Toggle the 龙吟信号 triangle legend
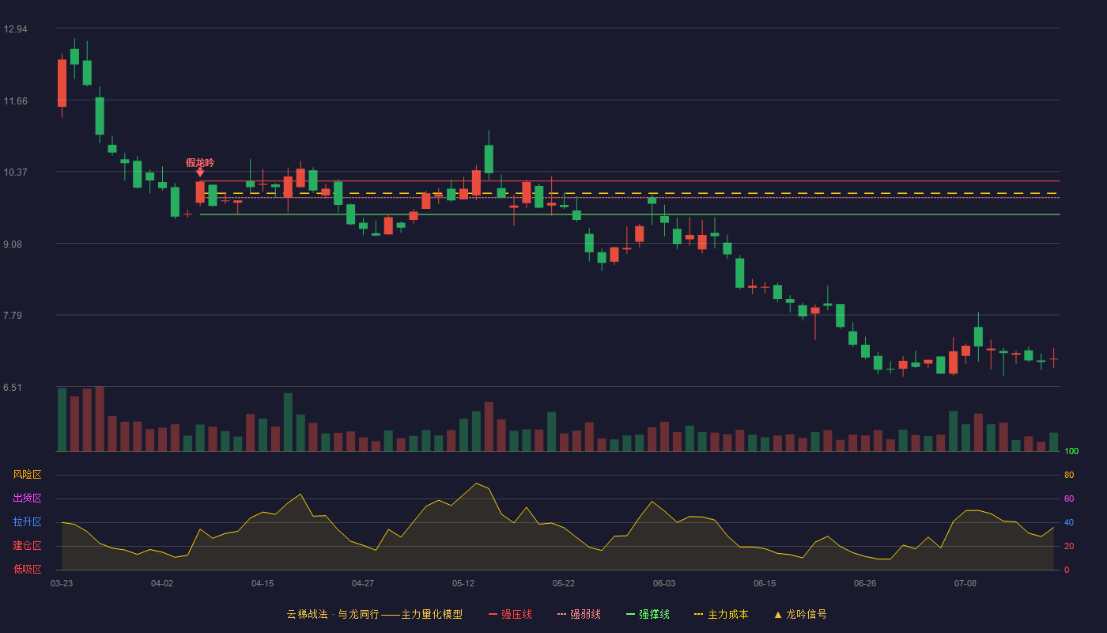The height and width of the screenshot is (633, 1107). [x=800, y=614]
